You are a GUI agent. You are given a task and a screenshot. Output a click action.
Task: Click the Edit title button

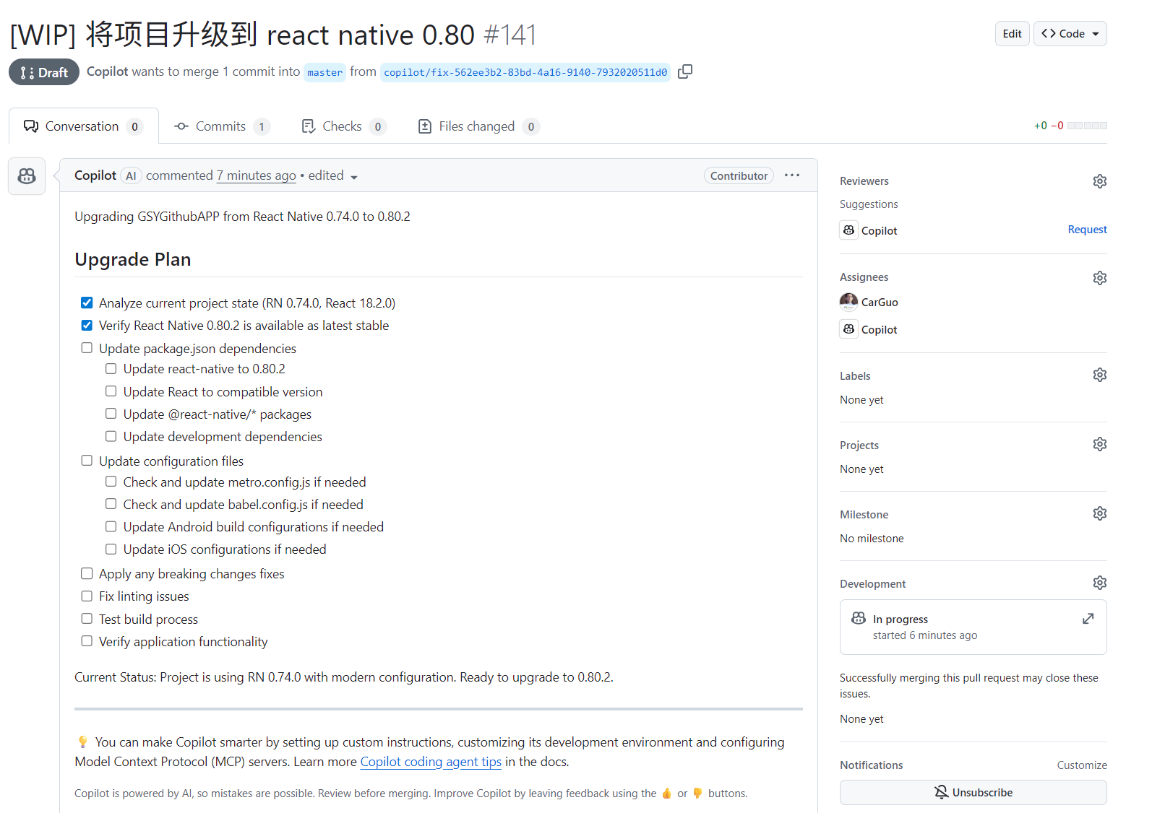[x=1012, y=34]
